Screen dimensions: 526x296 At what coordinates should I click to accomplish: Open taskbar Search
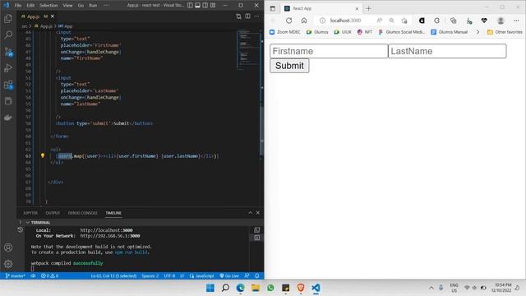click(x=225, y=288)
